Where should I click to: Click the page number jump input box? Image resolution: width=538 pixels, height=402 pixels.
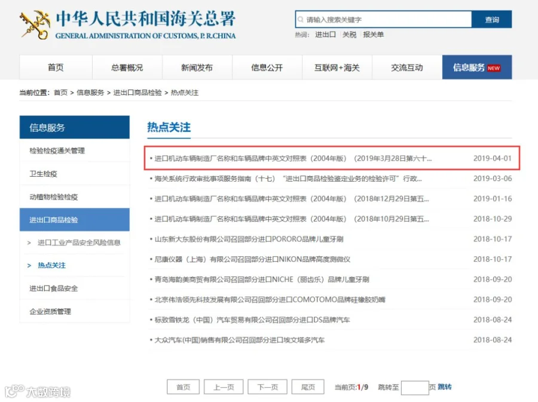414,388
